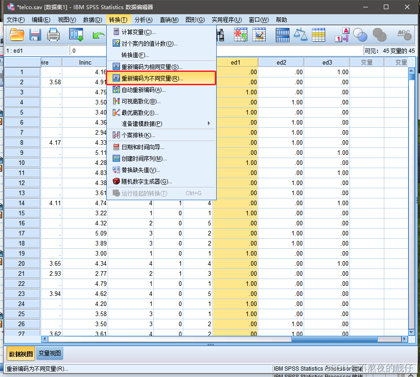
Task: Click the green Undo arrow icon
Action: pyautogui.click(x=98, y=35)
